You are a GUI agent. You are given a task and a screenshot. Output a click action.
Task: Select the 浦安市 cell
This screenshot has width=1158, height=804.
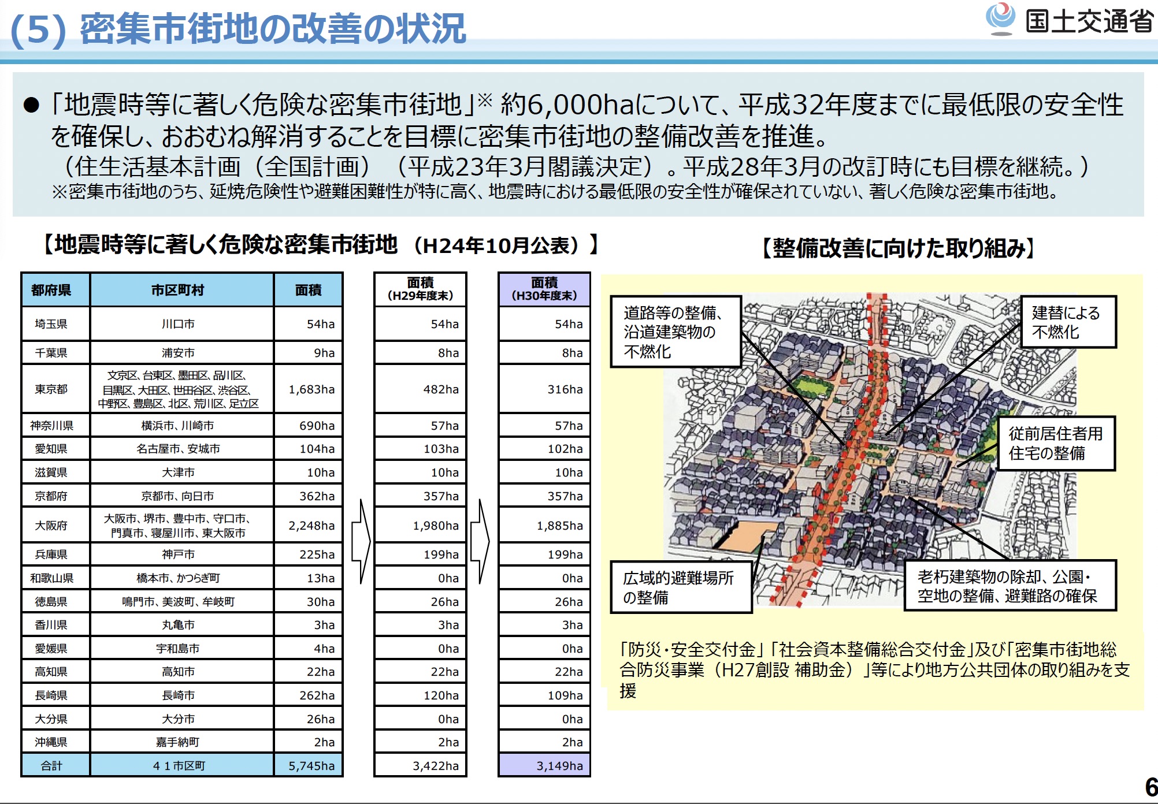181,352
